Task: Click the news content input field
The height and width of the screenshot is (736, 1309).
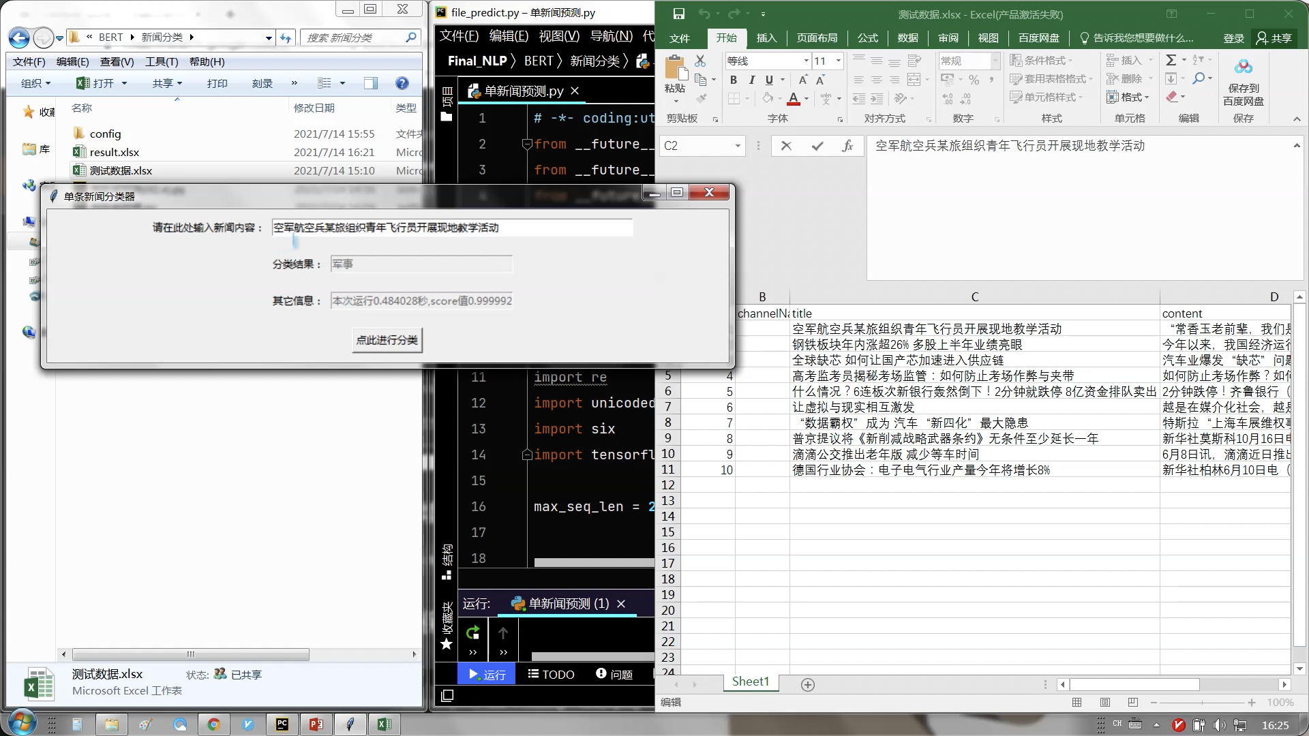Action: point(452,228)
